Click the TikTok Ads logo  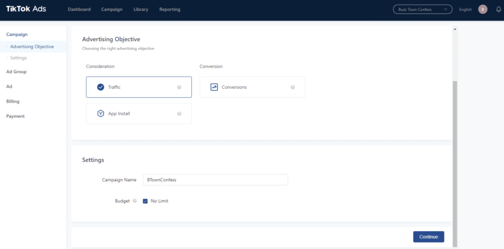[26, 9]
